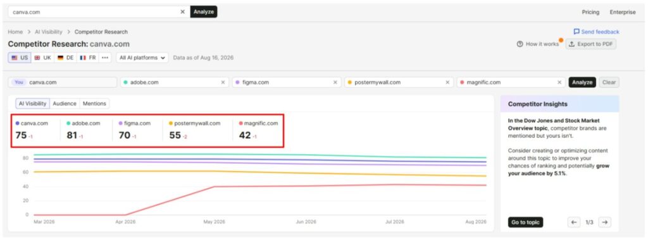
Task: Open the Enterprise link
Action: pyautogui.click(x=623, y=12)
